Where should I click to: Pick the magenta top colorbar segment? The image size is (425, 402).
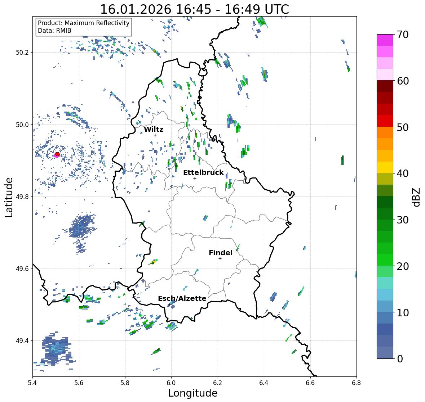385,40
